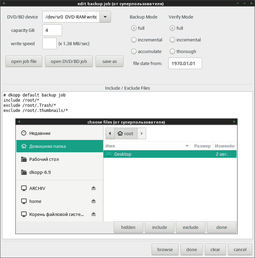Image resolution: width=255 pixels, height=258 pixels.
Task: Open the DVD/BD device dropdown arrow
Action: tap(105, 17)
